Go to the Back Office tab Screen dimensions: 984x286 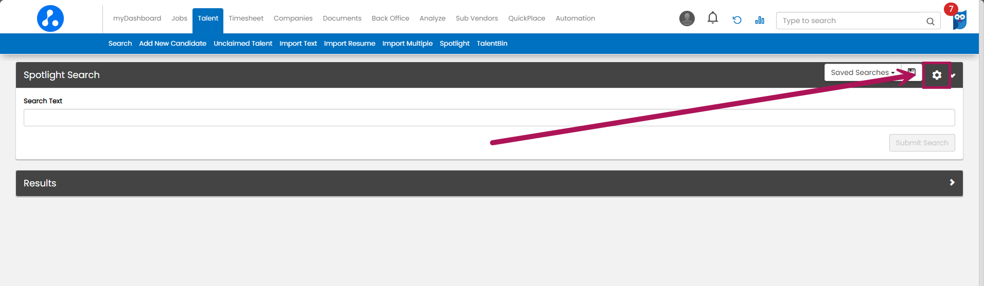(391, 18)
